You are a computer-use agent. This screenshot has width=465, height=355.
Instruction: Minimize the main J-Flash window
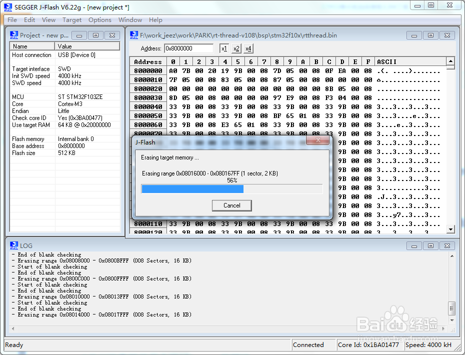tap(417, 5)
